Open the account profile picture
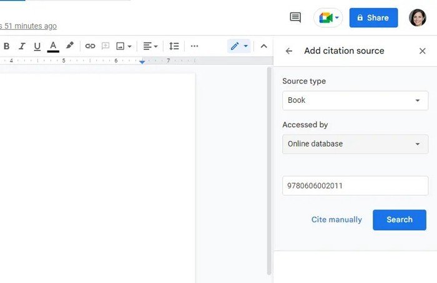Viewport: 437px width, 283px height. pyautogui.click(x=417, y=17)
